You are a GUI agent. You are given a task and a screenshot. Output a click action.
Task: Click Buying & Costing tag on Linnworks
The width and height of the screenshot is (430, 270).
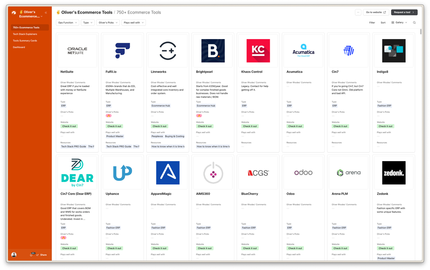click(175, 136)
